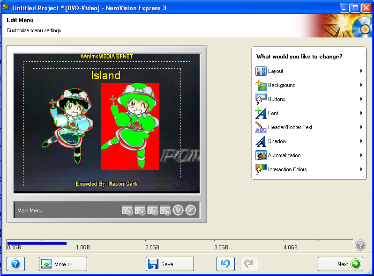Select the left character menu button thumbnail

[67, 126]
